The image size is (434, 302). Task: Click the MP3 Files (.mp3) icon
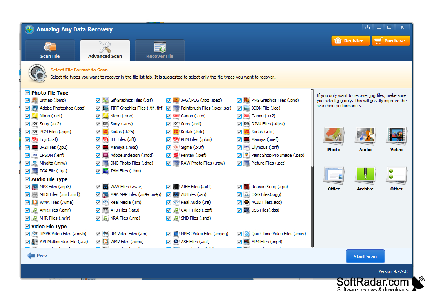tap(35, 187)
